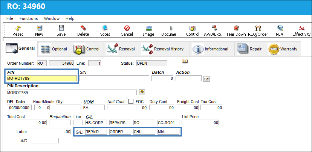Click the Unit Cost field
The height and width of the screenshot is (152, 312).
(x=127, y=108)
